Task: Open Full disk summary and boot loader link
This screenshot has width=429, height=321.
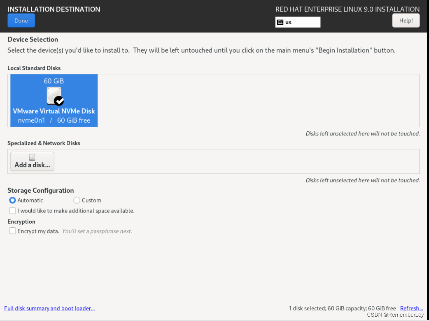Action: pos(50,308)
